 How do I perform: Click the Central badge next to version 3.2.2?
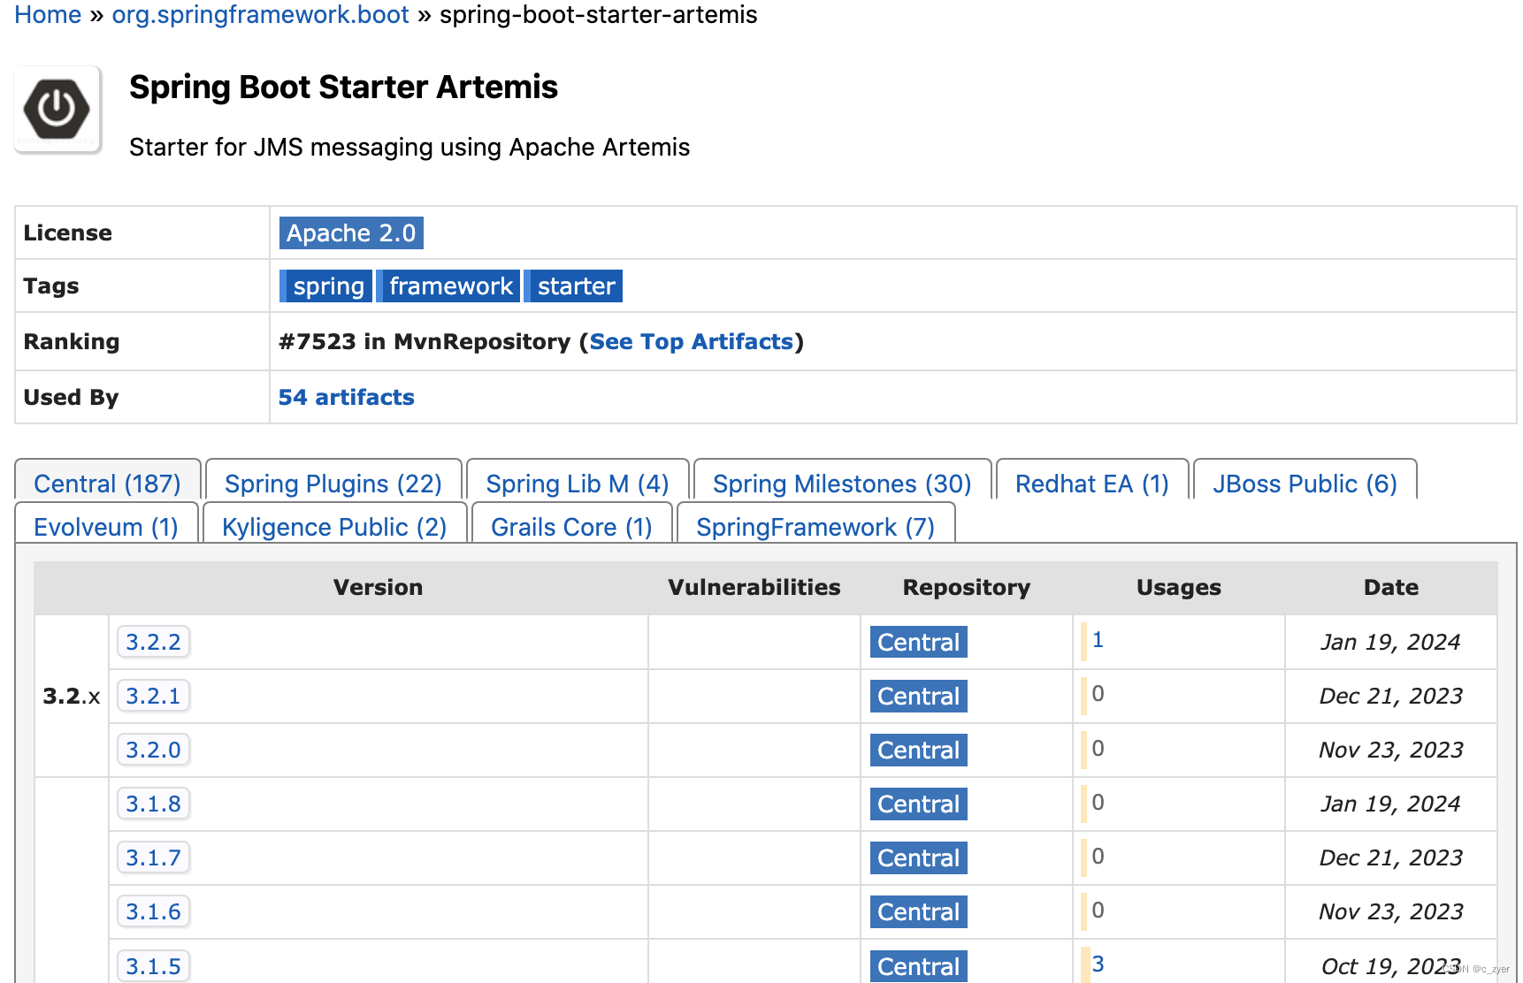point(917,642)
